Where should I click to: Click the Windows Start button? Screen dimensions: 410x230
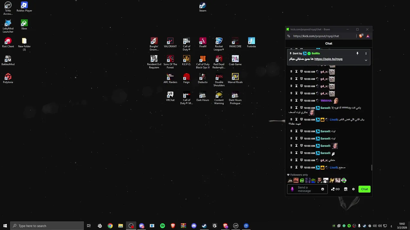click(5, 226)
